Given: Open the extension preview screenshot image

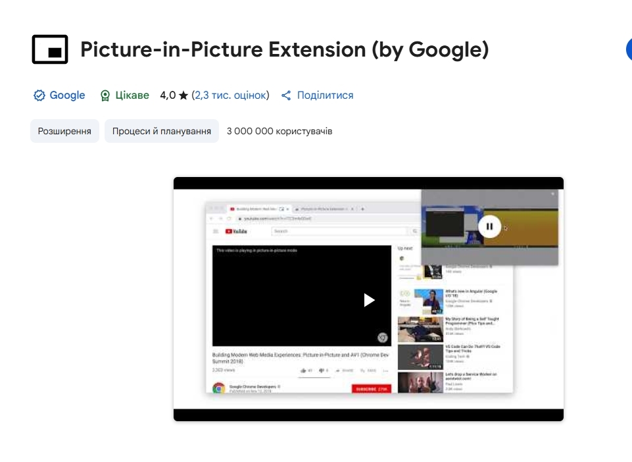Looking at the screenshot, I should pyautogui.click(x=368, y=299).
